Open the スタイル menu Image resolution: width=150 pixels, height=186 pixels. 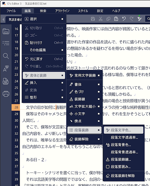coord(83,11)
